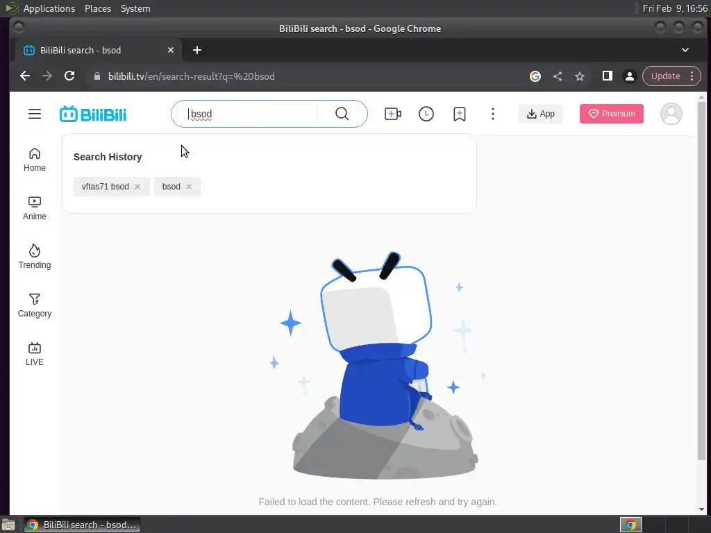The image size is (711, 533).
Task: Open Anime section in sidebar
Action: pos(35,208)
